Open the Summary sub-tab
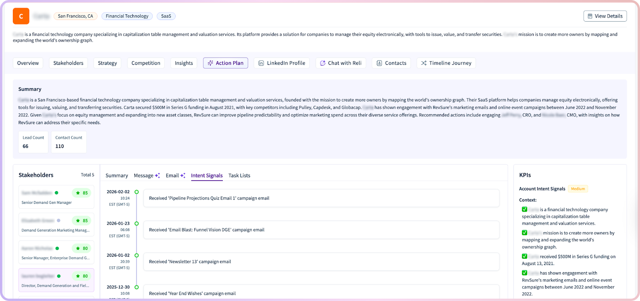Image resolution: width=640 pixels, height=301 pixels. point(117,175)
